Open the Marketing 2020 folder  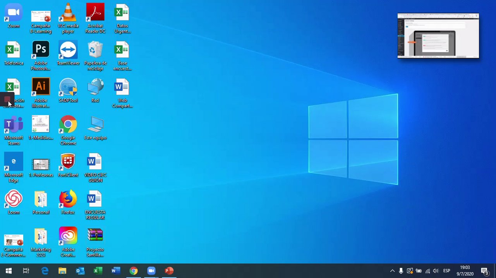click(x=41, y=242)
